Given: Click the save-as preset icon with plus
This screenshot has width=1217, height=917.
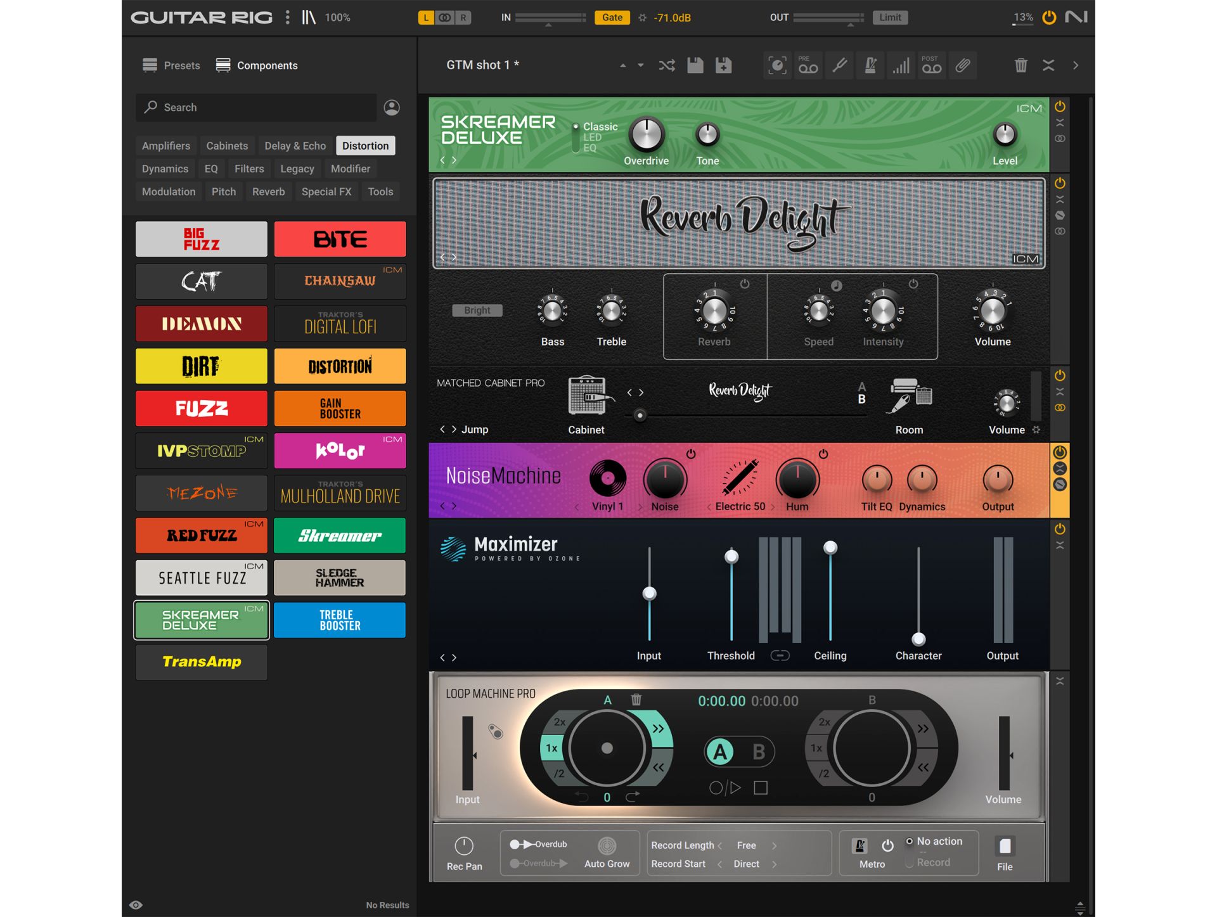Looking at the screenshot, I should [723, 65].
